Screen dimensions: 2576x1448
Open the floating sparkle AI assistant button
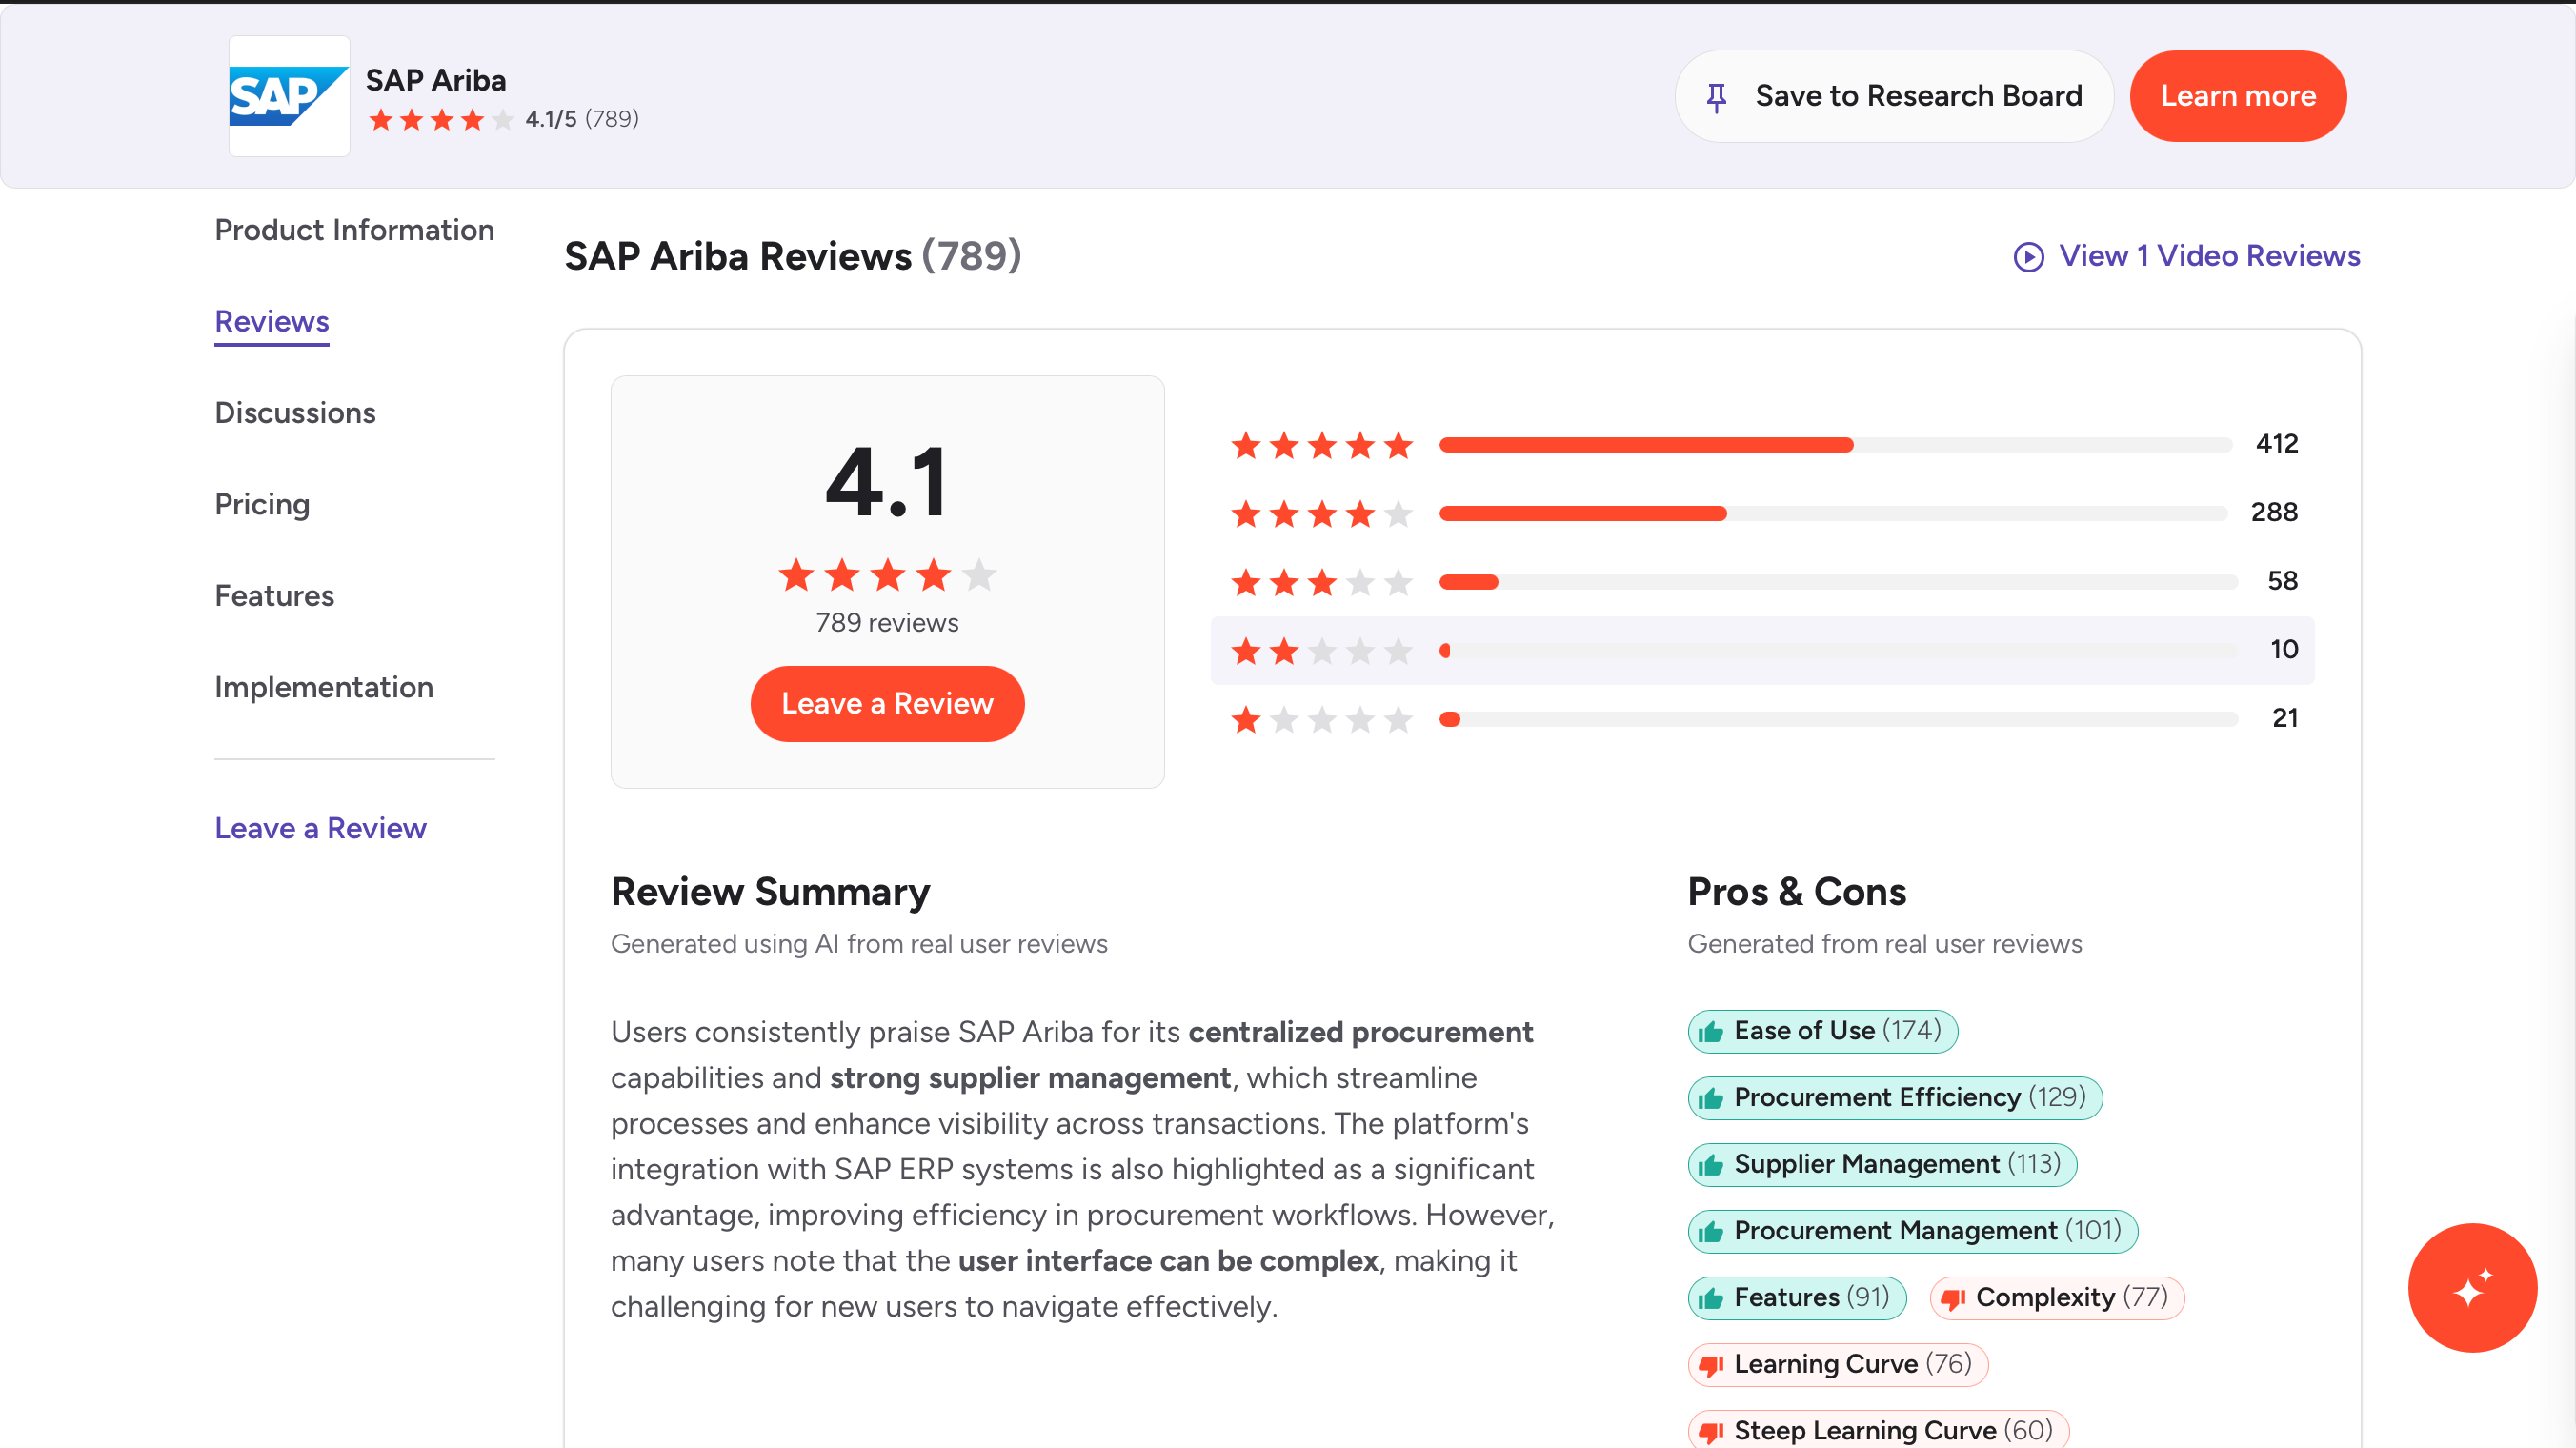(x=2472, y=1288)
